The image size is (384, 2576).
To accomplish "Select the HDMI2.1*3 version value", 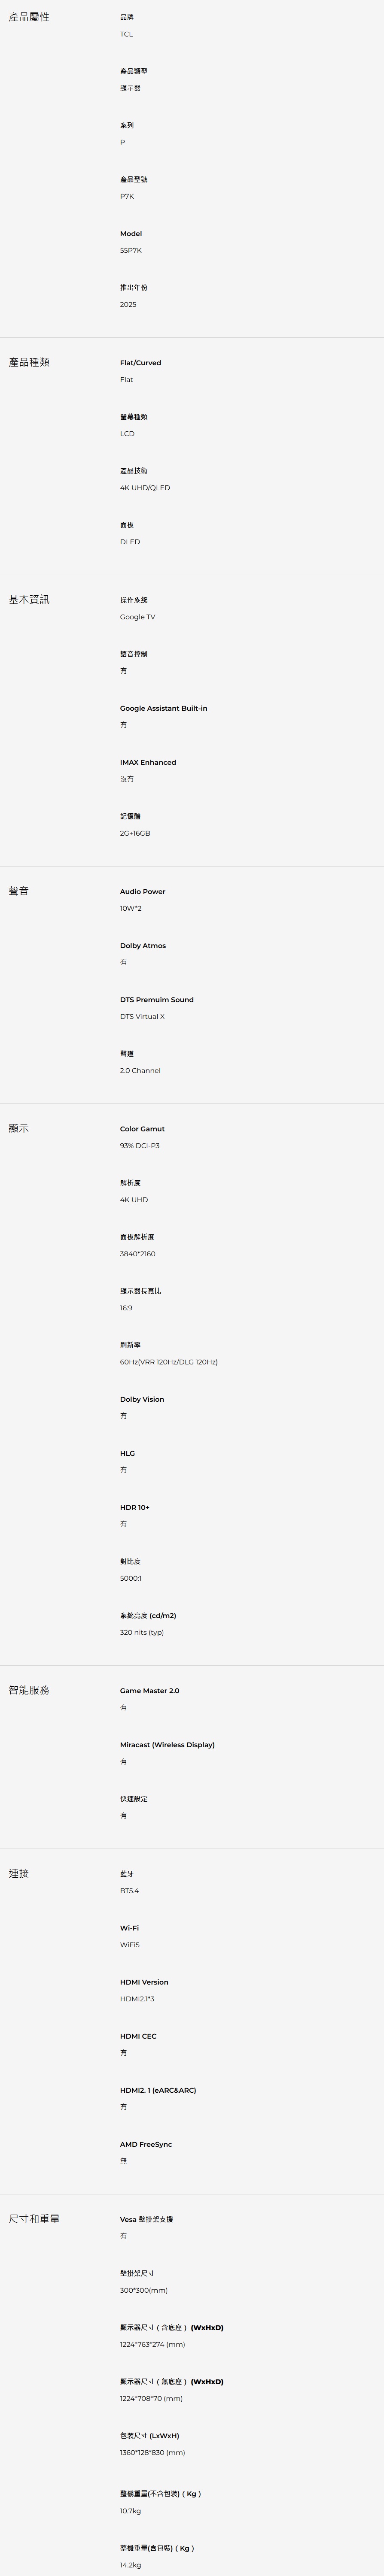I will coord(137,1999).
